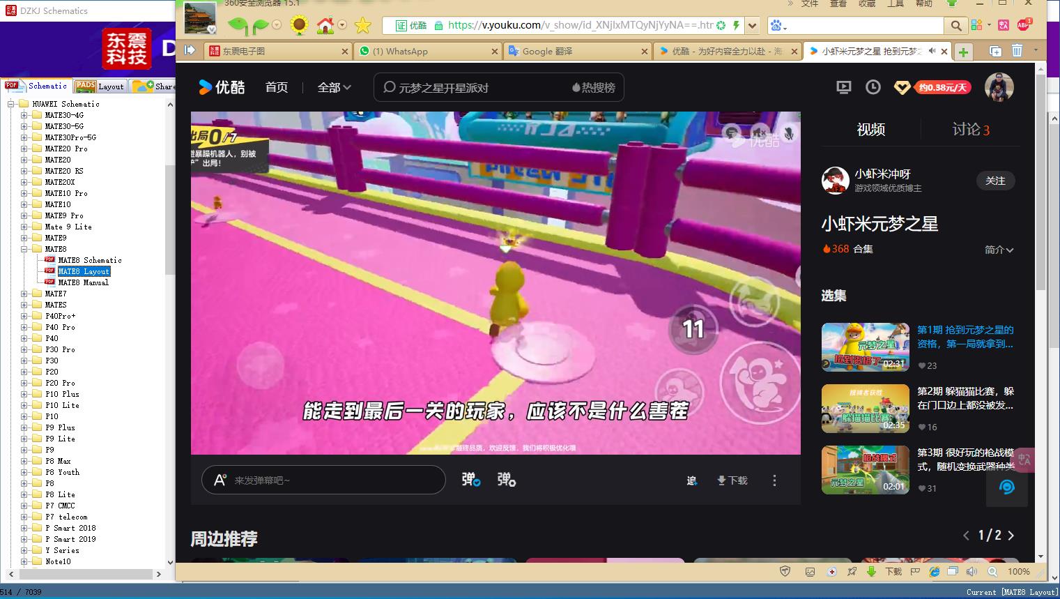Open the closed-tabs trash icon
The height and width of the screenshot is (599, 1060).
1017,51
